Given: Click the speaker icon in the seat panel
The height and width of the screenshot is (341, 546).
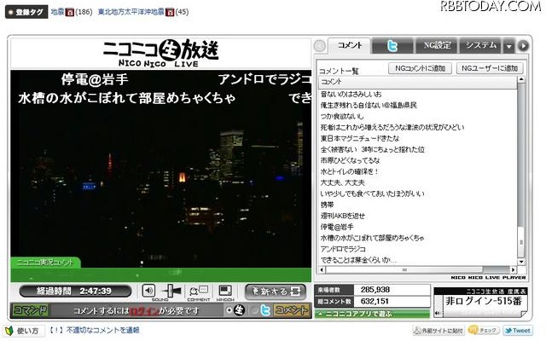Looking at the screenshot, I should pyautogui.click(x=437, y=313).
